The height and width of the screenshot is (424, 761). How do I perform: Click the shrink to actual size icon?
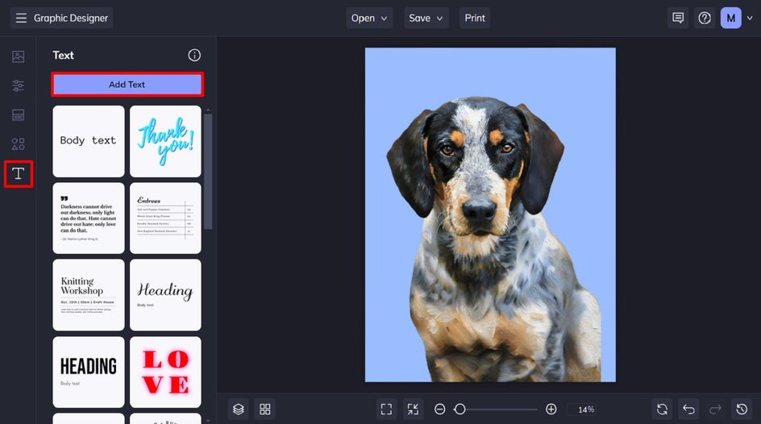413,409
